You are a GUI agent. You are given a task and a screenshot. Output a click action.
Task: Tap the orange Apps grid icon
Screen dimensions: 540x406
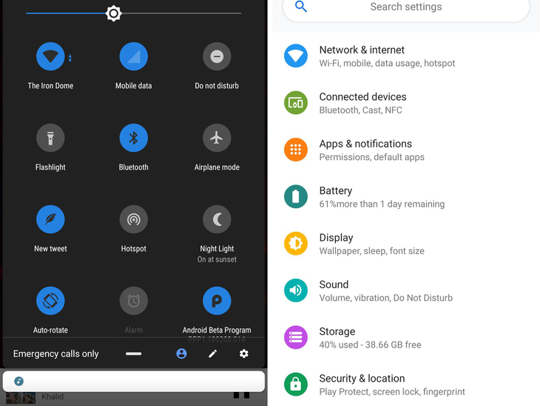[296, 150]
